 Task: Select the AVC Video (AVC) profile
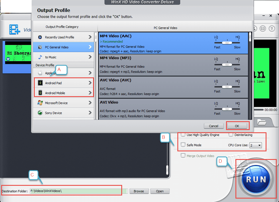click(173, 87)
